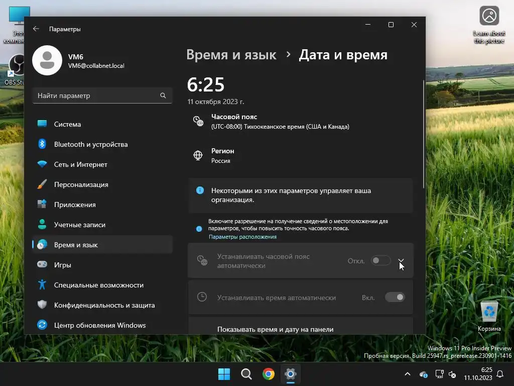The width and height of the screenshot is (514, 386).
Task: Open Центр обновления Windows section
Action: [102, 325]
